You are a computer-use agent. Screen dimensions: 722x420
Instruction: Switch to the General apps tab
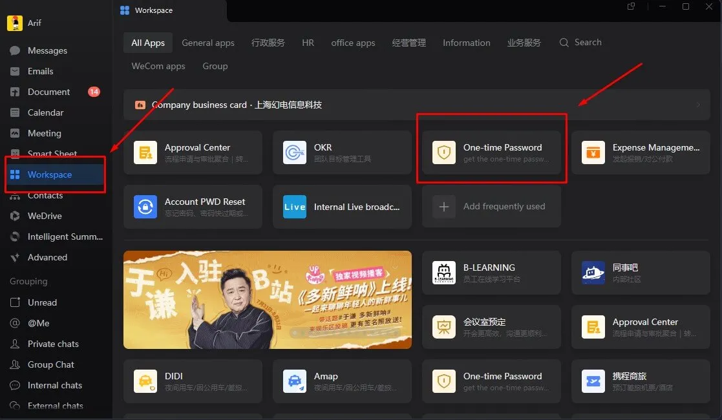point(207,43)
